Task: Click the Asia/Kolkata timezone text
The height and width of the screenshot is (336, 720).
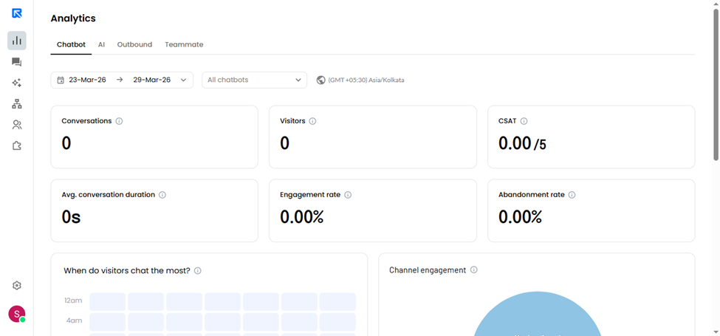Action: (366, 80)
